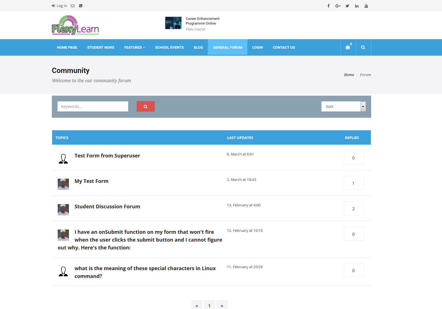
Task: Go to the Student News menu item
Action: pyautogui.click(x=101, y=48)
